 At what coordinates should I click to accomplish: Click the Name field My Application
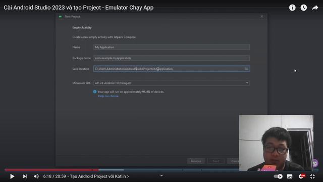pos(172,47)
